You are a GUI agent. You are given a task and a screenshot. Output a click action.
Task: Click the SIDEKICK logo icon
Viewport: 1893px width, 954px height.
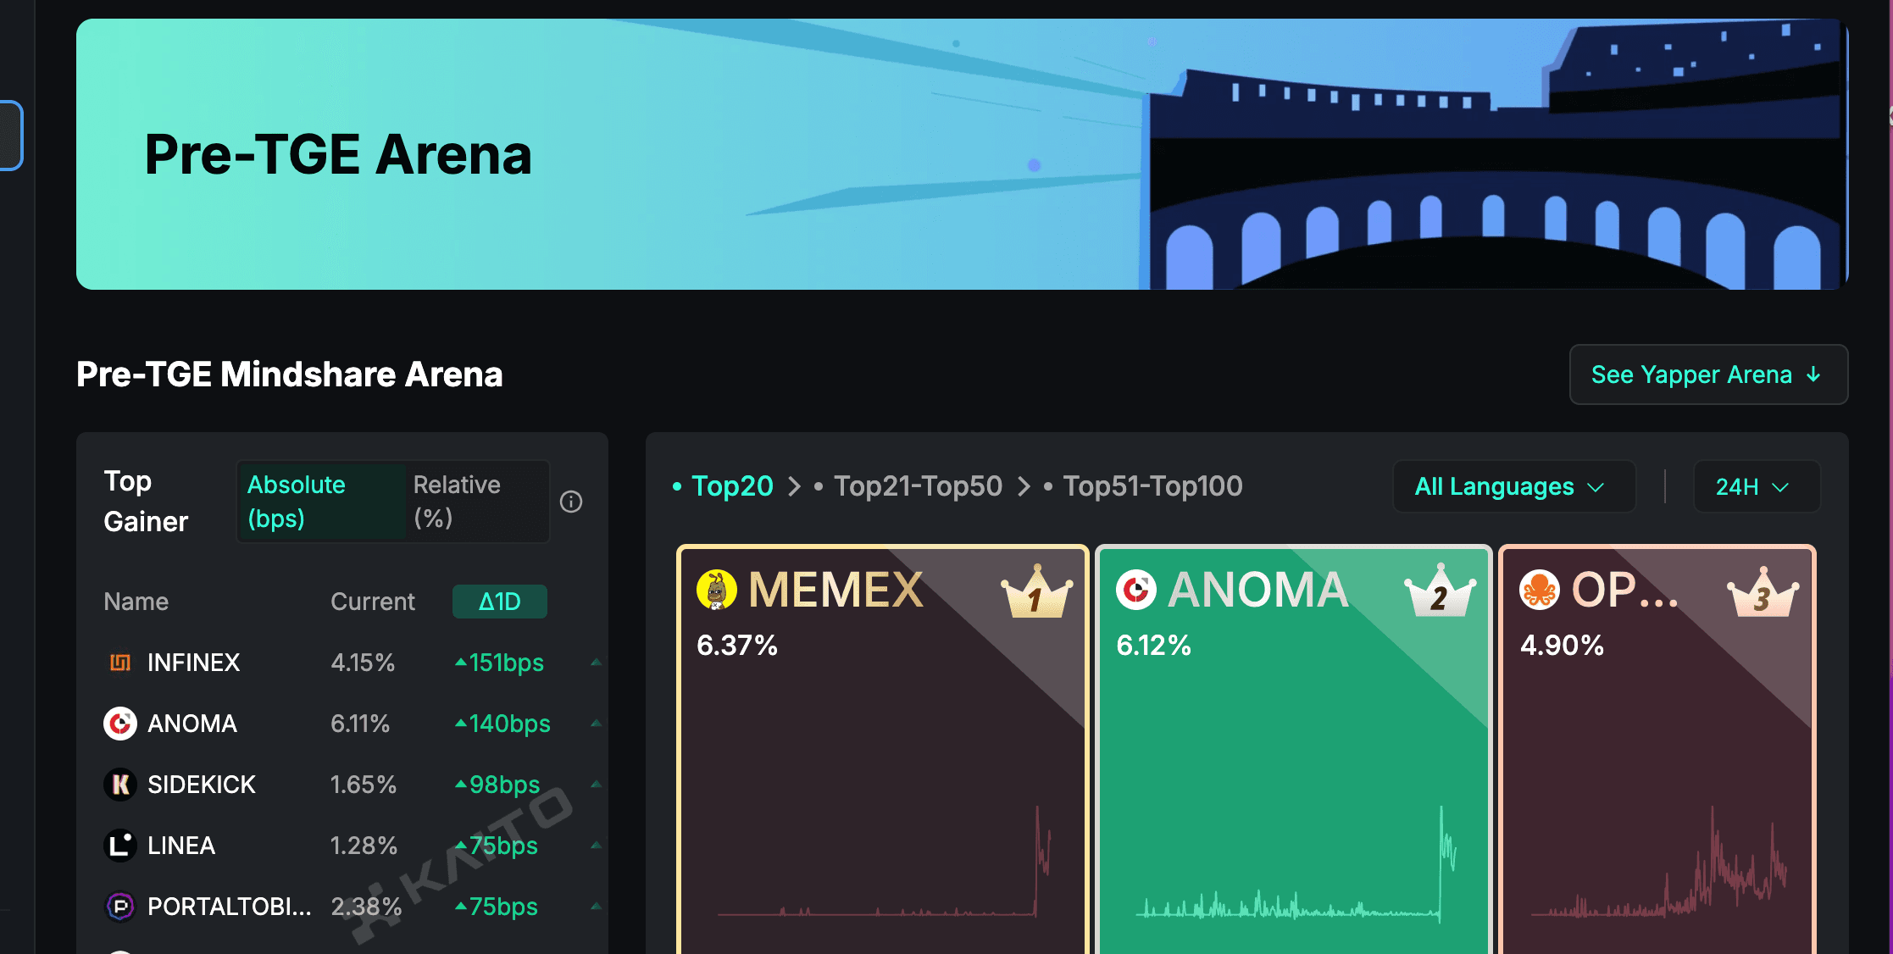pyautogui.click(x=120, y=785)
